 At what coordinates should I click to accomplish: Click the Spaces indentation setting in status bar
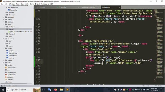coord(146,86)
